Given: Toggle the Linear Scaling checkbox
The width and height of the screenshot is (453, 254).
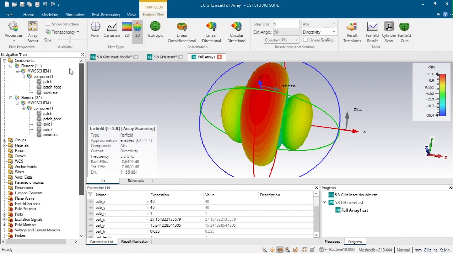Looking at the screenshot, I should tap(305, 40).
